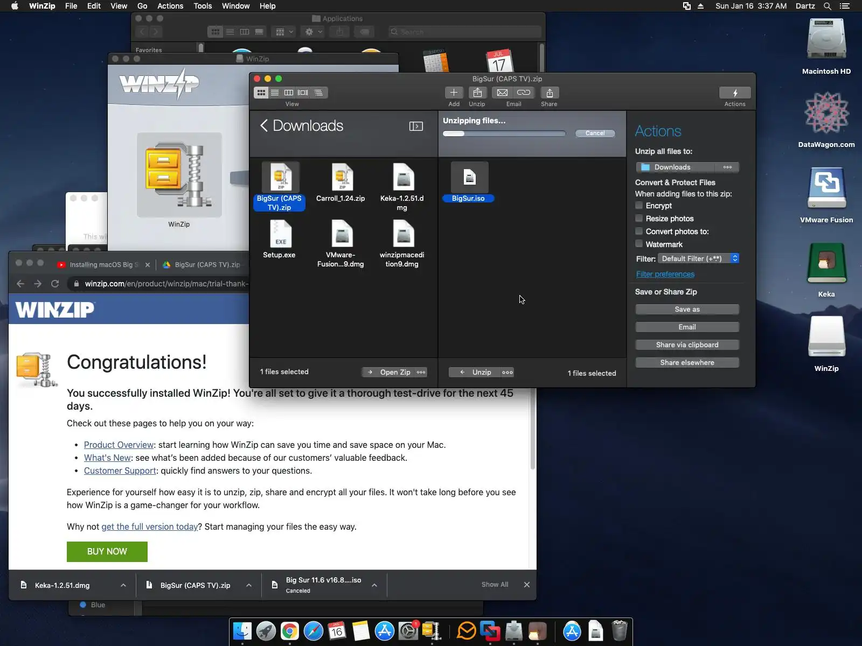The image size is (862, 646).
Task: Switch WinZip to column view
Action: (x=289, y=93)
